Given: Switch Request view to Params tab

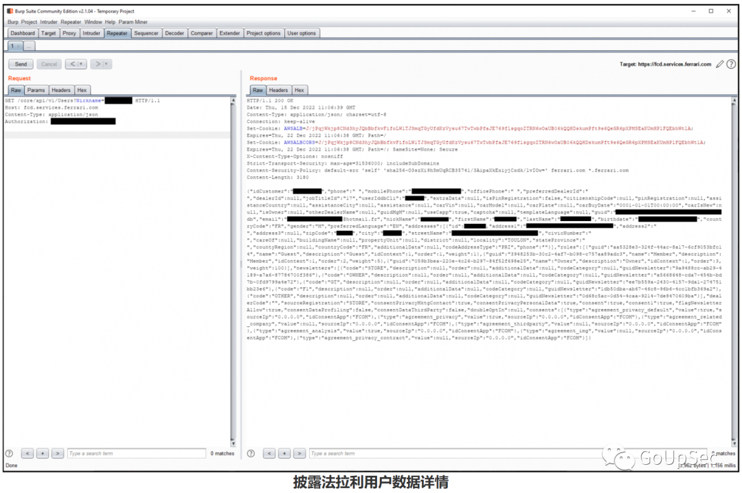Looking at the screenshot, I should [36, 90].
